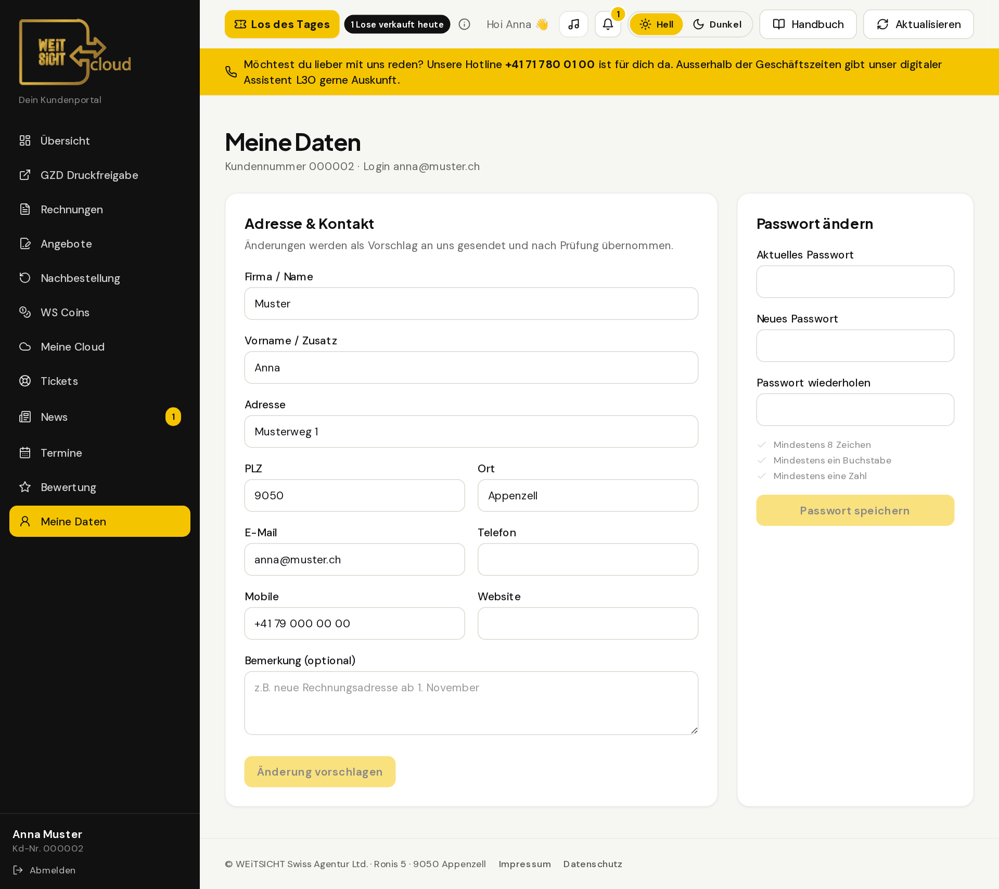Switch to Hell light mode
Screen dimensions: 999x889
click(656, 24)
